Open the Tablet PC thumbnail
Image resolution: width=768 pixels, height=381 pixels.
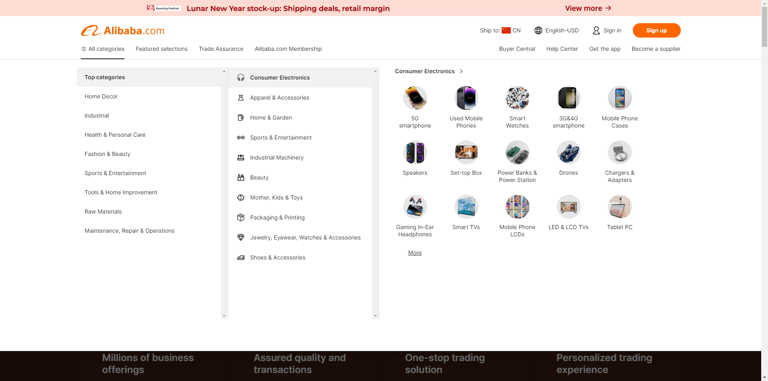tap(620, 207)
